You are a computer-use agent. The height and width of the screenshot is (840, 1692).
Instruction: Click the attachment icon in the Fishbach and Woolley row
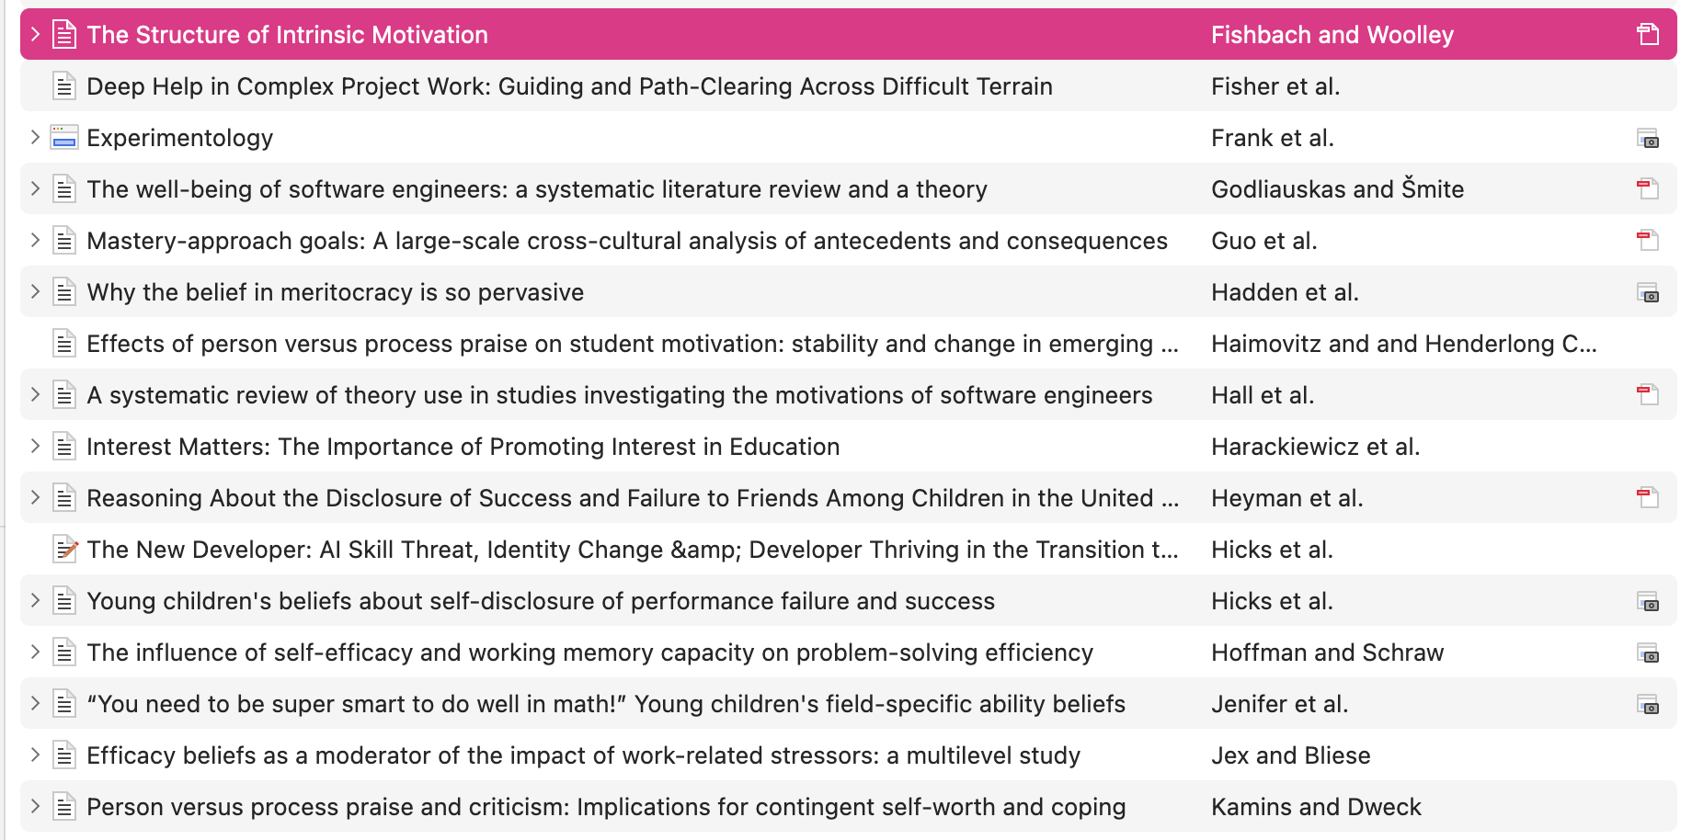tap(1647, 35)
